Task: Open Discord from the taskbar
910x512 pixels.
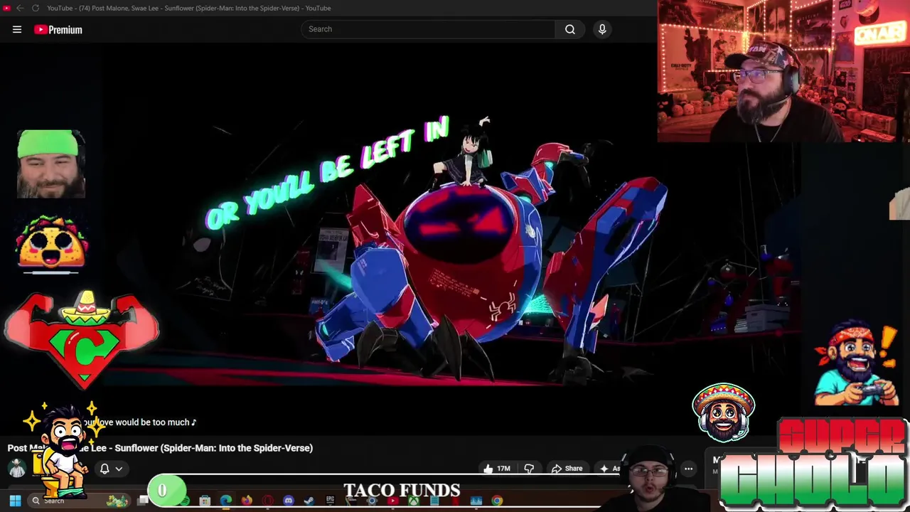Action: [288, 501]
